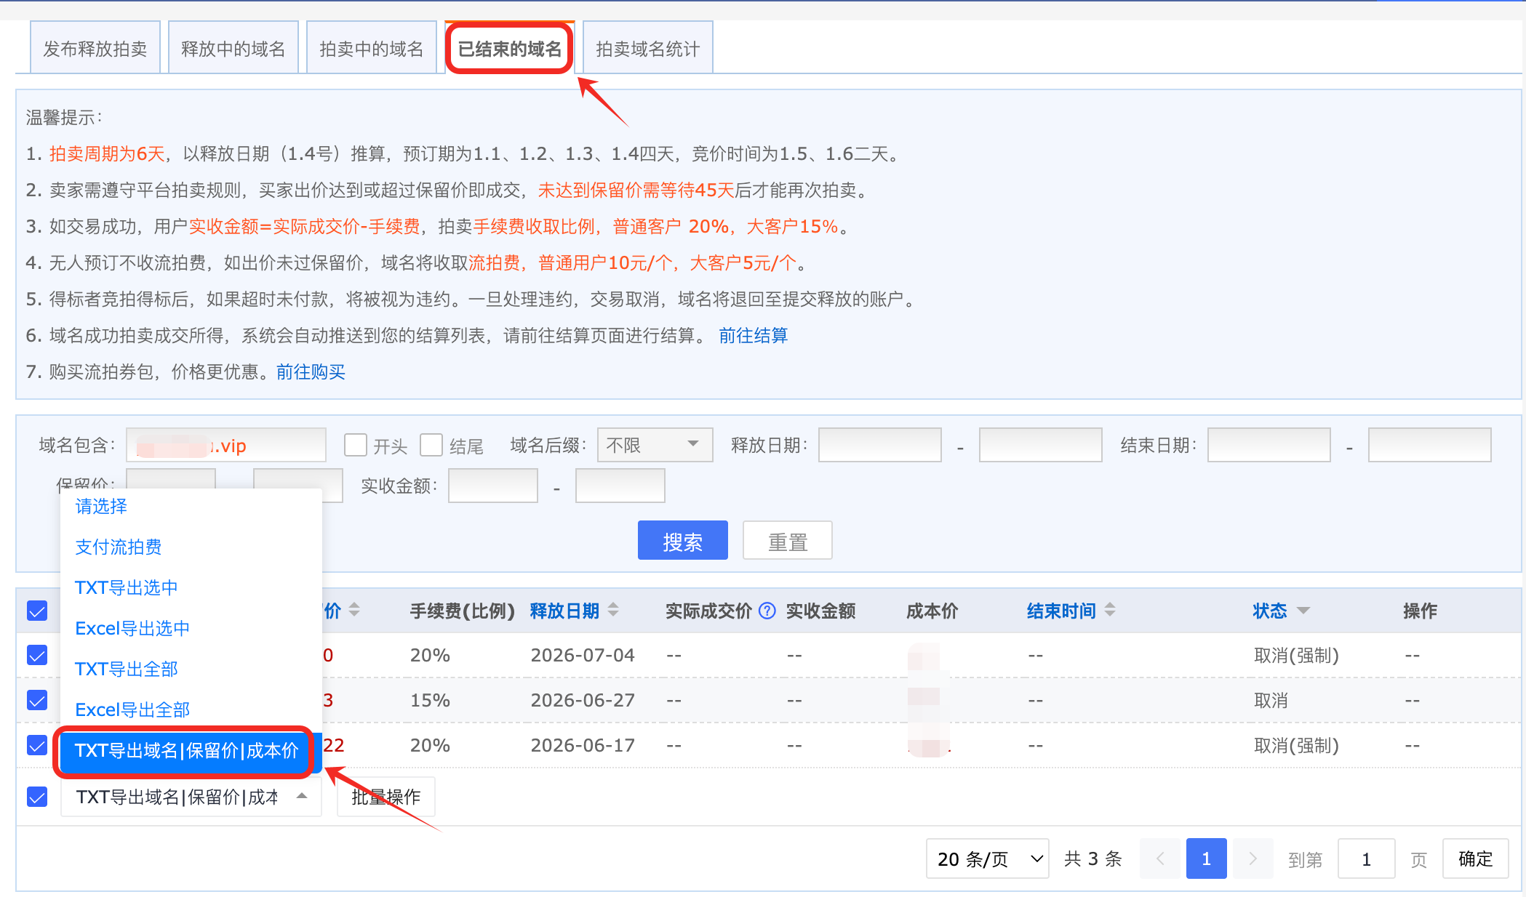Choose 支付流拍费 from the batch menu
1526x897 pixels.
tap(191, 547)
